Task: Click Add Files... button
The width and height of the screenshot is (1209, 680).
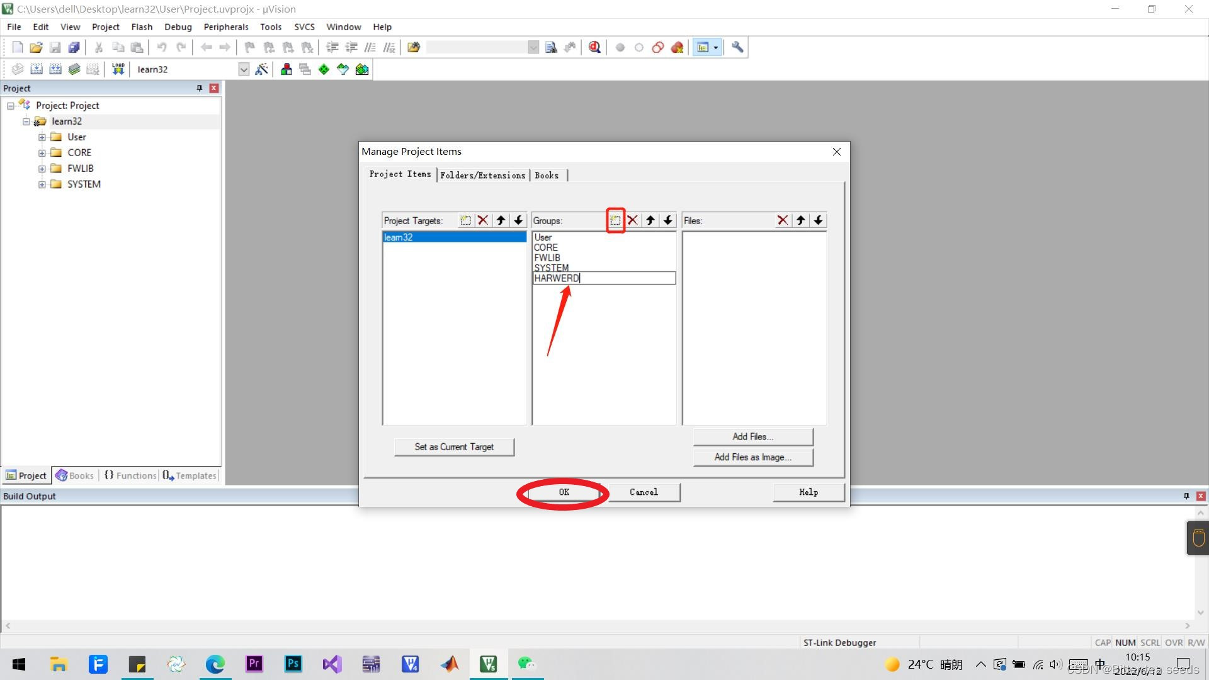Action: point(752,437)
